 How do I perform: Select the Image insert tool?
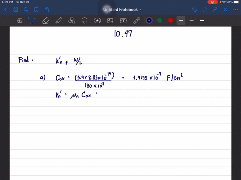[x=110, y=21]
